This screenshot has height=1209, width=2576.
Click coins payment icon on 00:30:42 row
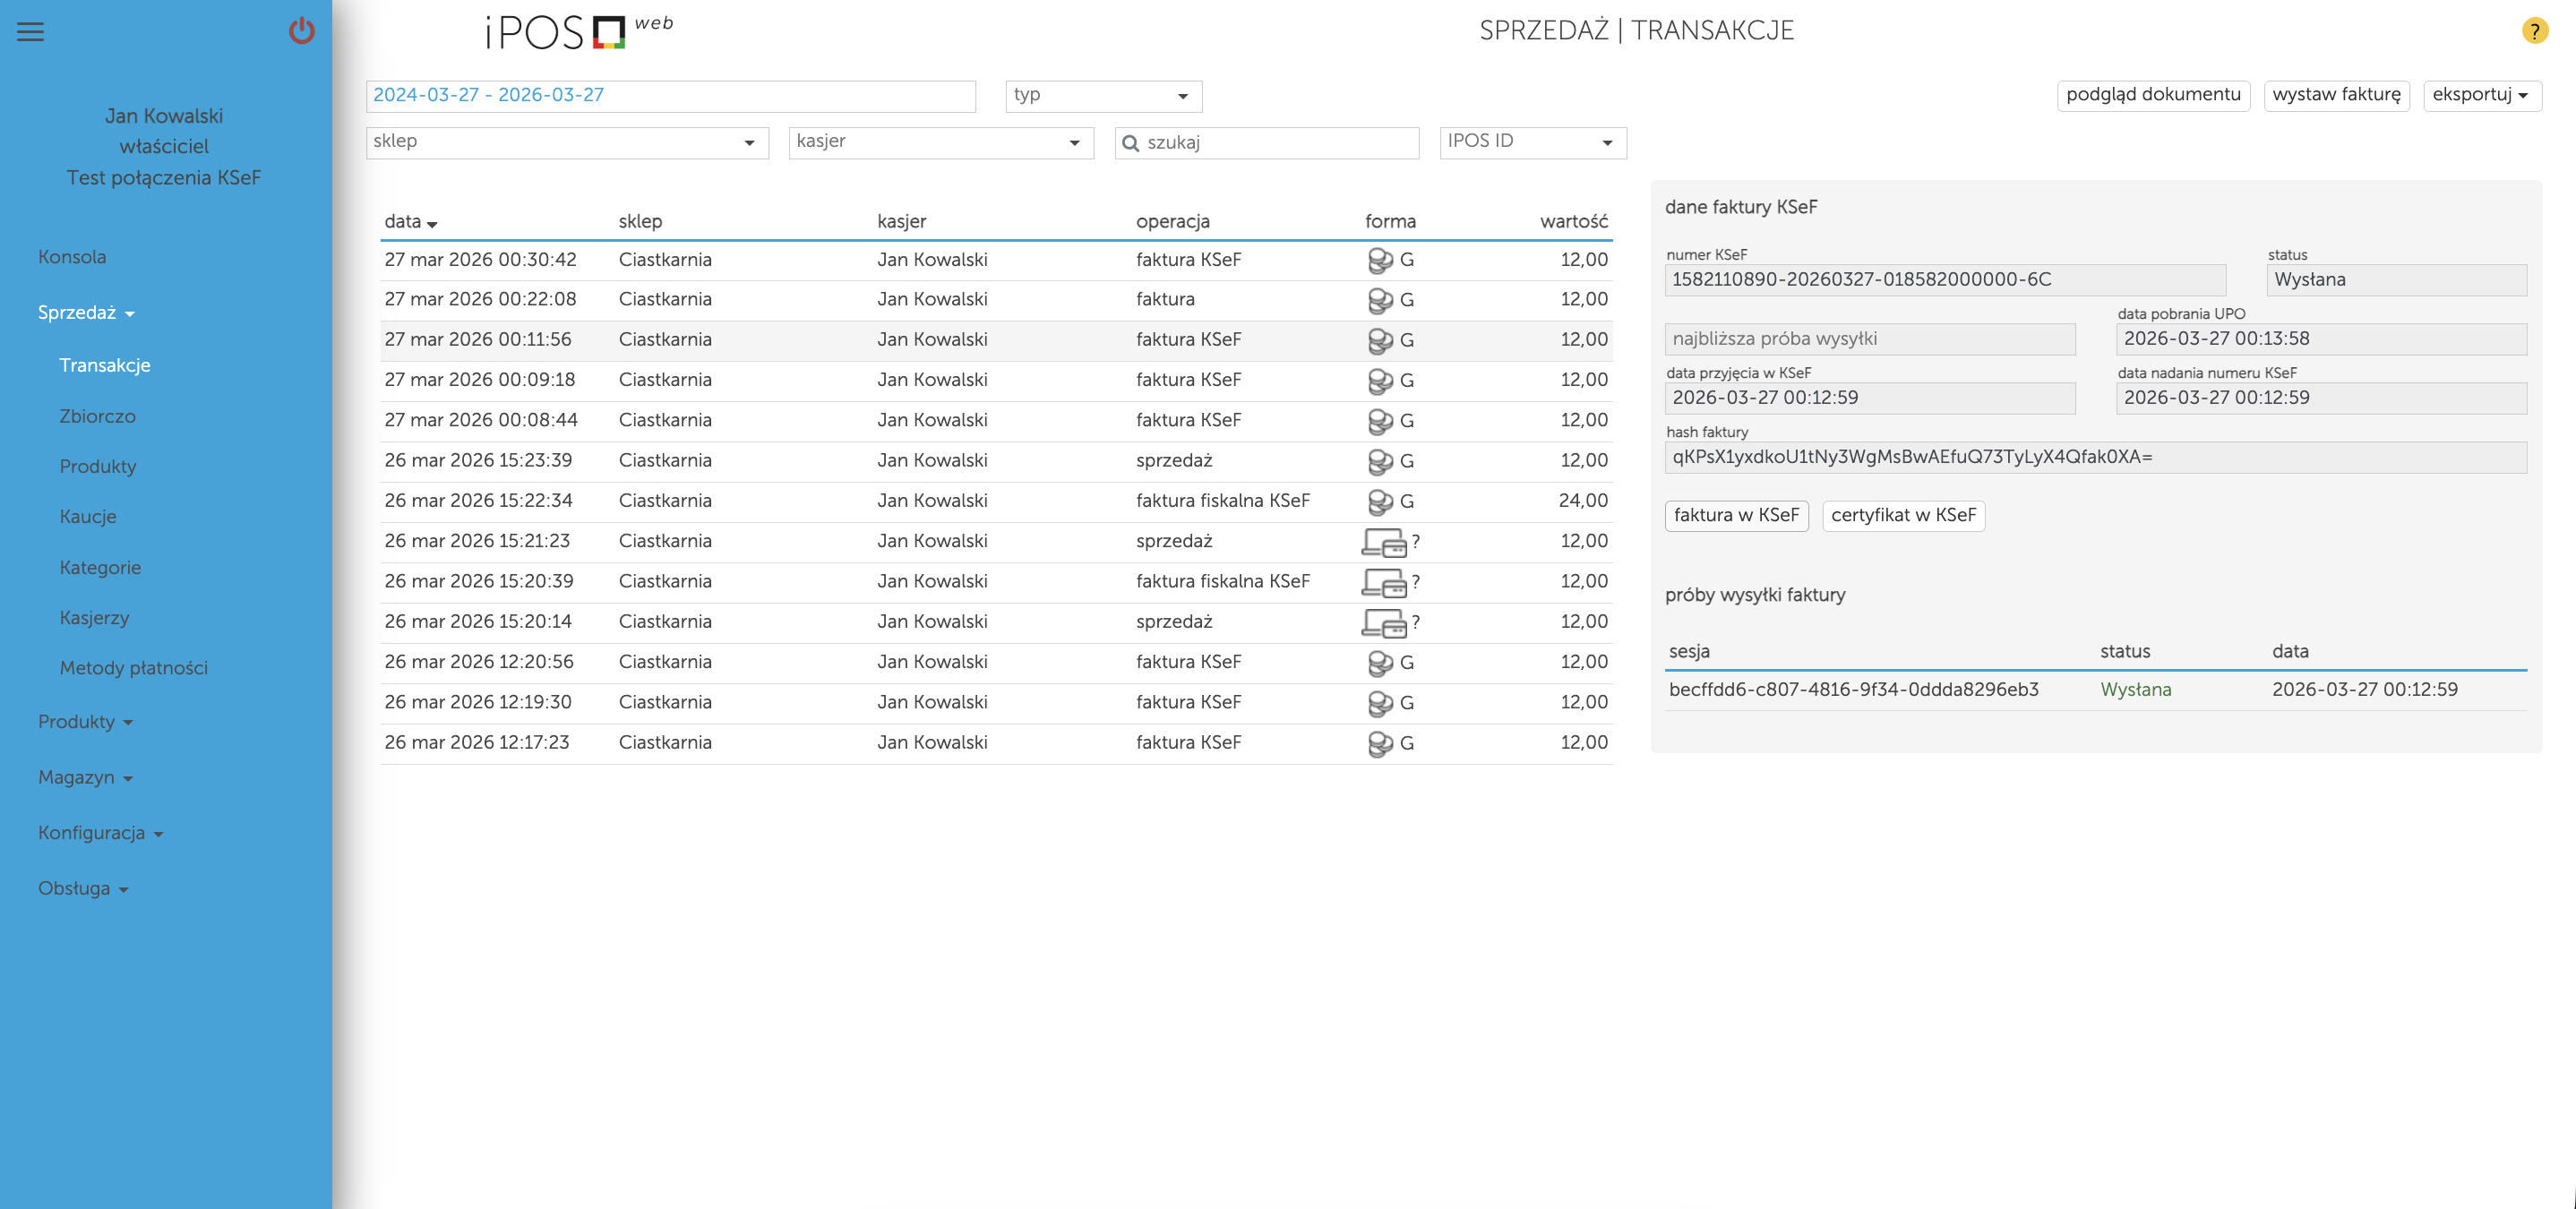[x=1379, y=260]
